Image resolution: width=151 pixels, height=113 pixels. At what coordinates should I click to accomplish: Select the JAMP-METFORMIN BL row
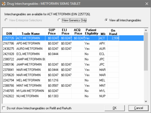click(61, 59)
